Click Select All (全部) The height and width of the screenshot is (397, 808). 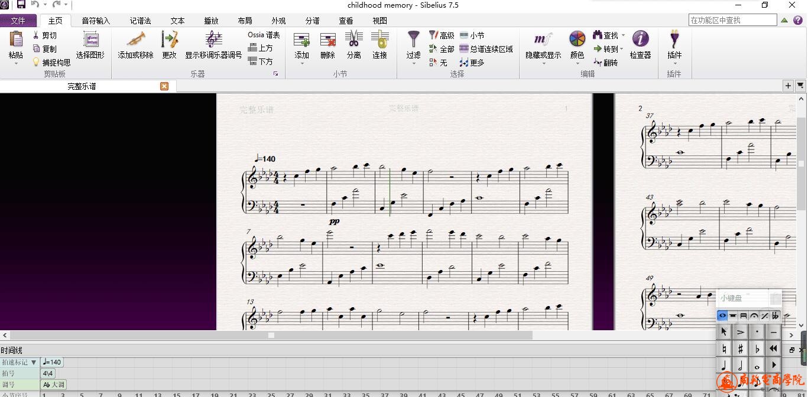click(x=442, y=49)
